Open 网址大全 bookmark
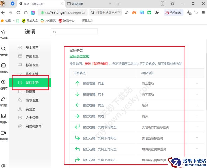Image resolution: width=207 pixels, height=168 pixels. point(30,20)
